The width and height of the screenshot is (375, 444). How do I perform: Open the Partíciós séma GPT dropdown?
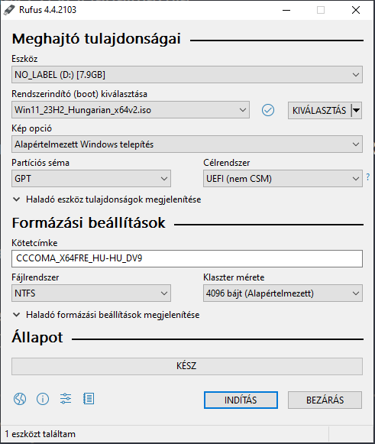click(91, 179)
